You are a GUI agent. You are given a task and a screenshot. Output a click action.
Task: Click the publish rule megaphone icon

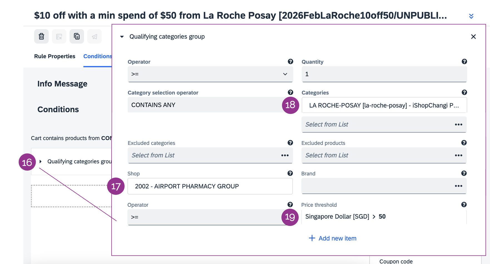[x=95, y=36]
